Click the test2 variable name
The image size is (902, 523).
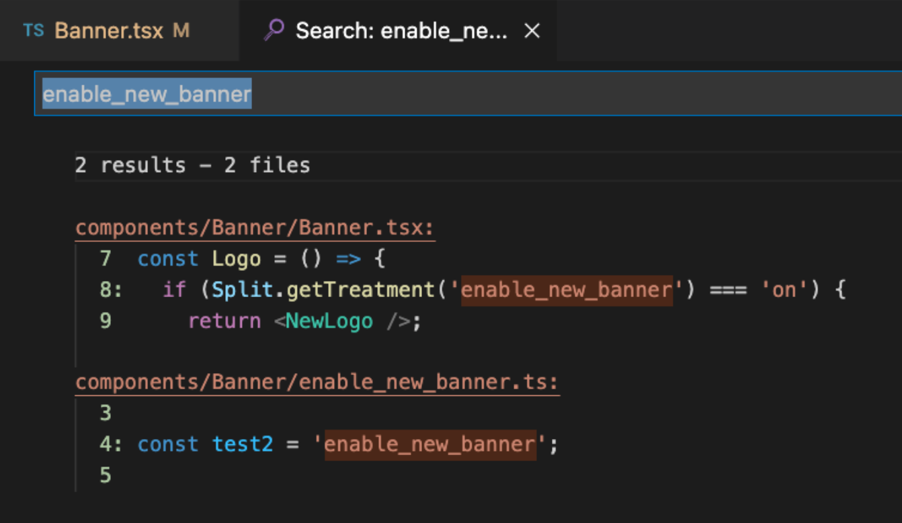242,444
